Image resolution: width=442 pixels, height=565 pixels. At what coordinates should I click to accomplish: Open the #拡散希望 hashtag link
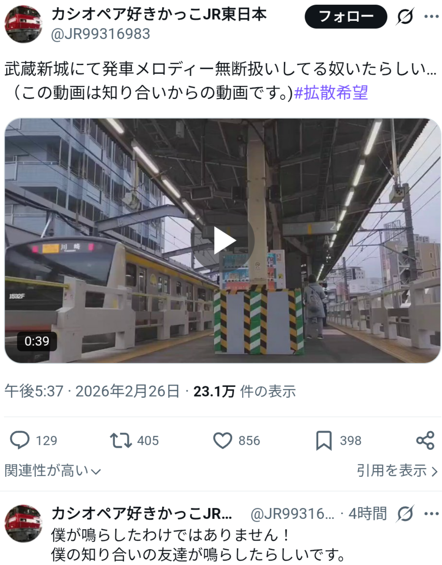point(331,93)
